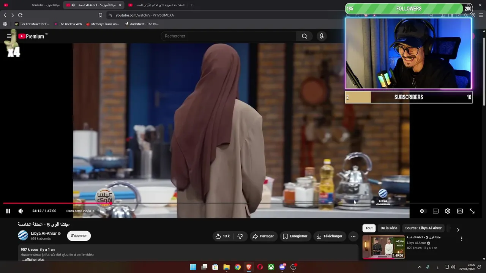Save video with the Enregistrer button
Screen dimensions: 486x273
295,236
